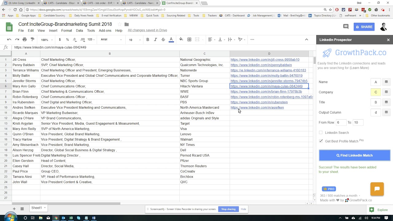393x221 pixels.
Task: Click the Company column input showing C
Action: click(375, 92)
